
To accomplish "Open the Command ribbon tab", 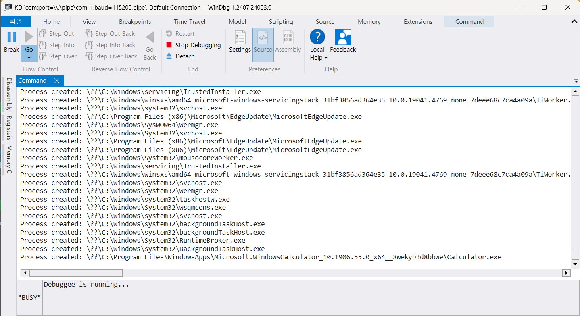I will [469, 22].
